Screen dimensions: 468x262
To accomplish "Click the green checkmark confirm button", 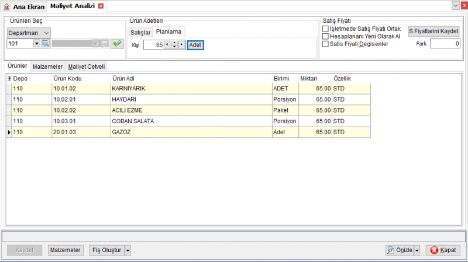I will click(117, 44).
